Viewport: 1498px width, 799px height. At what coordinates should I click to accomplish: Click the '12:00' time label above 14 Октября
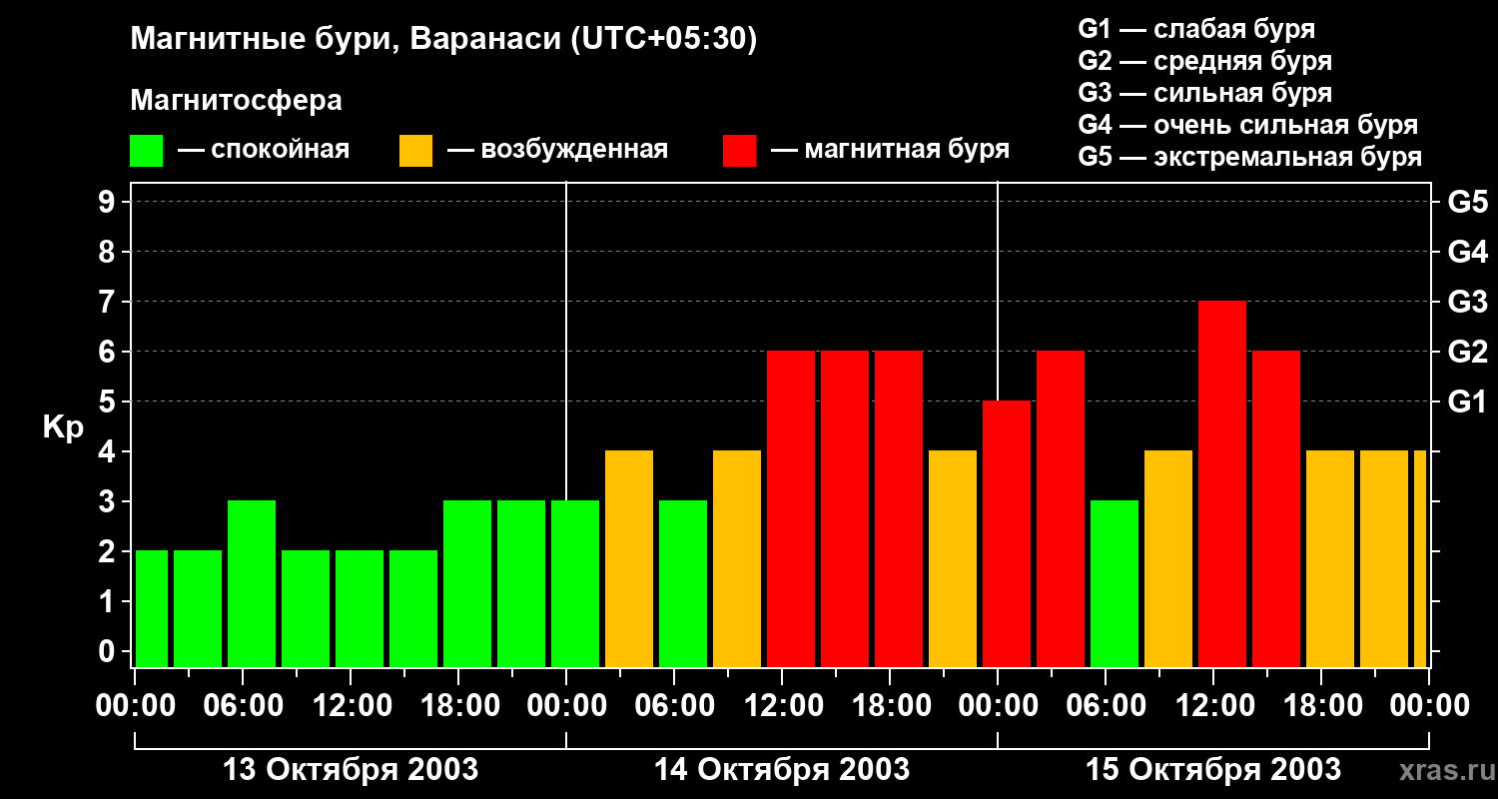click(x=782, y=705)
